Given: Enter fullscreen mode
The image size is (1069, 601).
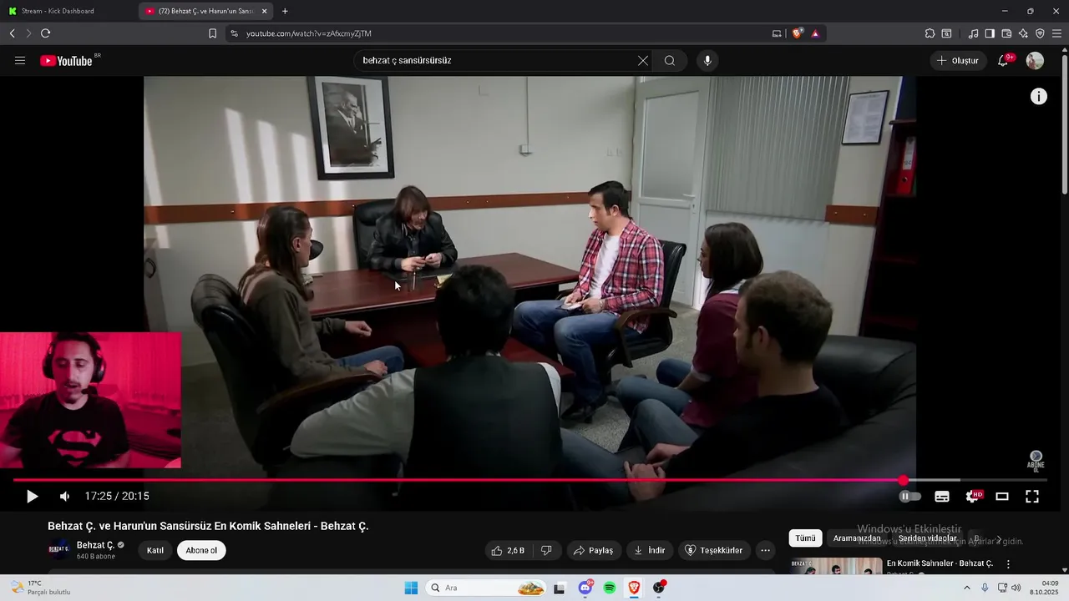Looking at the screenshot, I should coord(1032,497).
